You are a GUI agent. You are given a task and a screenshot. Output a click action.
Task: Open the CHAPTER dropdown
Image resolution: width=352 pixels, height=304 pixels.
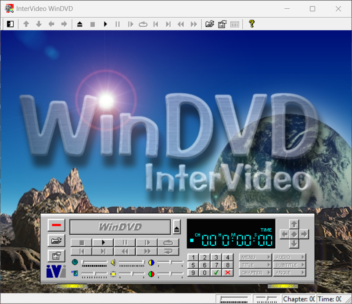point(255,272)
